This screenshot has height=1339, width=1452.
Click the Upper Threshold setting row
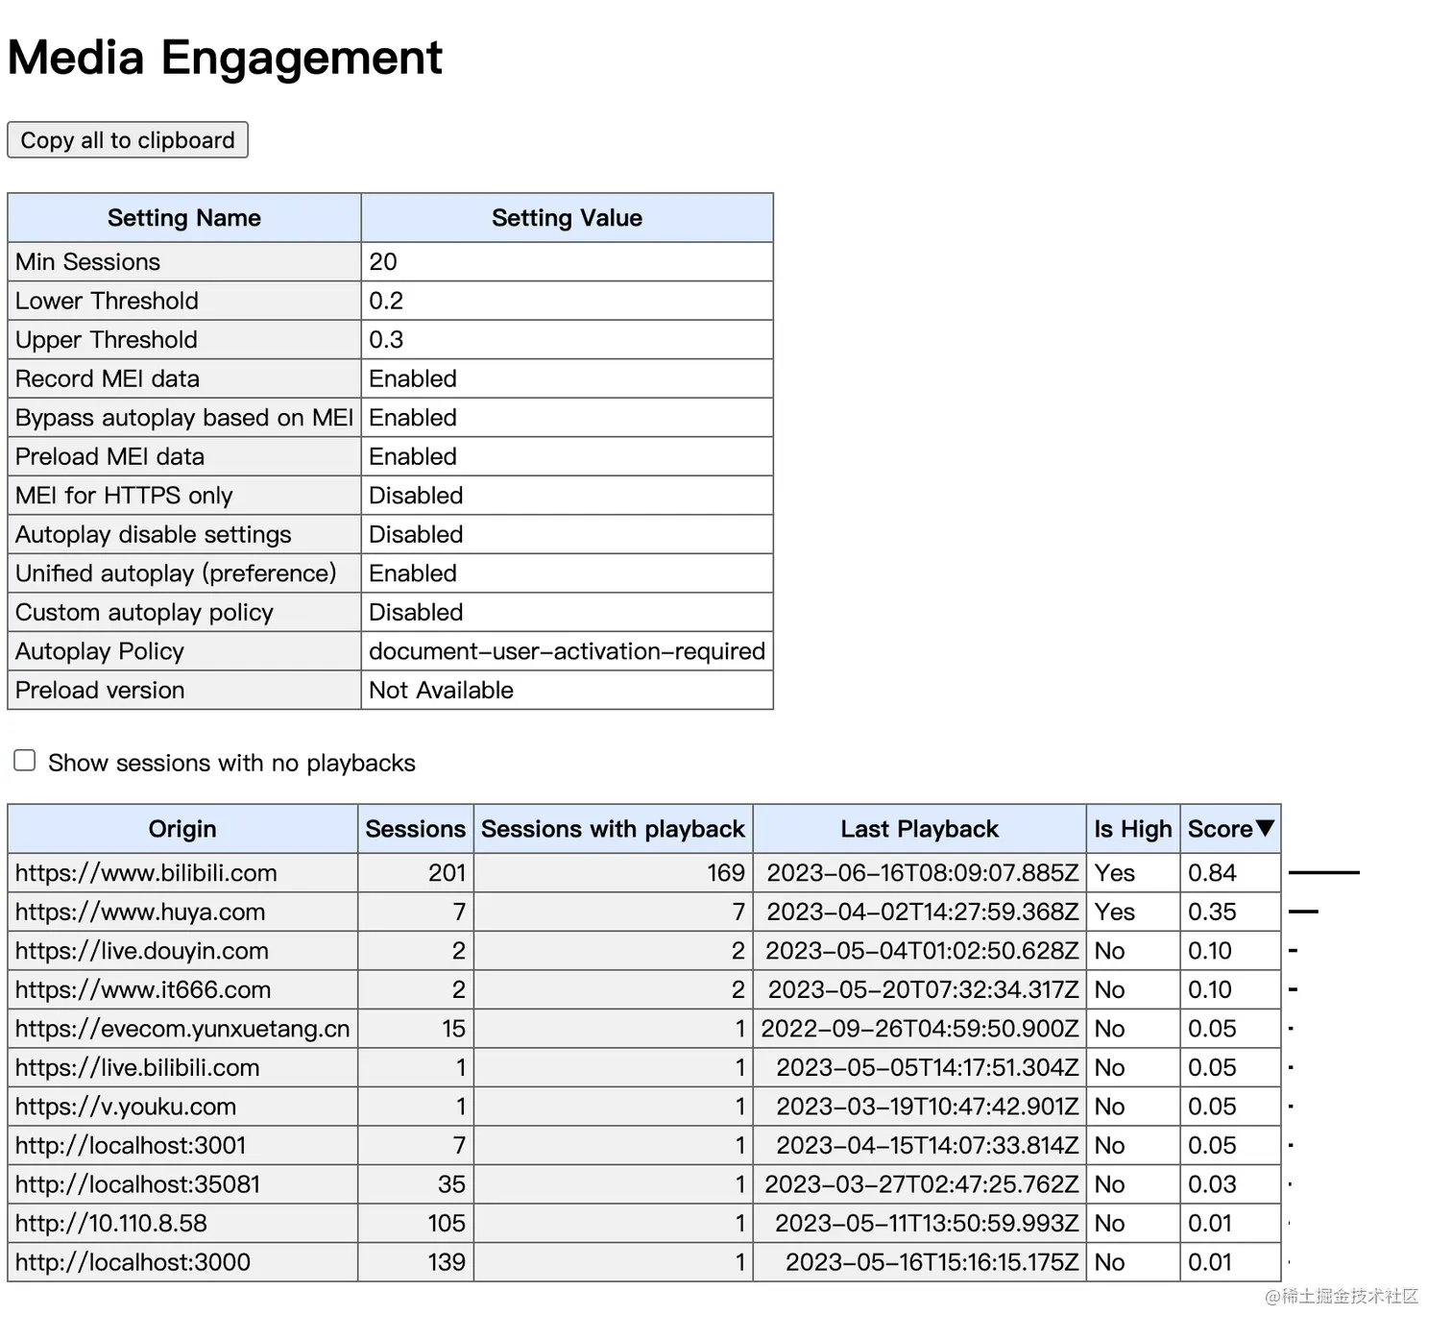[x=390, y=340]
